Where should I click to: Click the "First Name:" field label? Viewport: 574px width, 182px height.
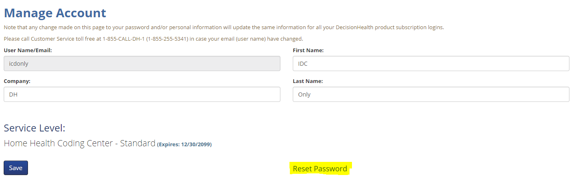click(308, 51)
